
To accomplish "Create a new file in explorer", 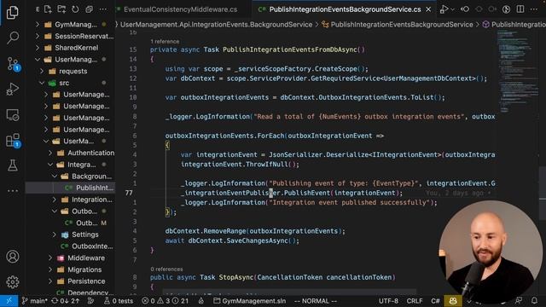I will click(48, 9).
